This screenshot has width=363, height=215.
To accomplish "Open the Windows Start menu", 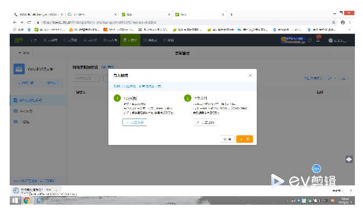I will point(15,200).
